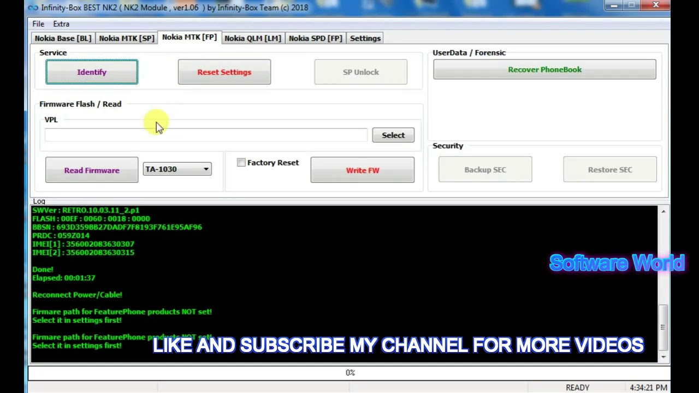
Task: Click the Elapsed: 00:01:37 log line
Action: pos(64,278)
